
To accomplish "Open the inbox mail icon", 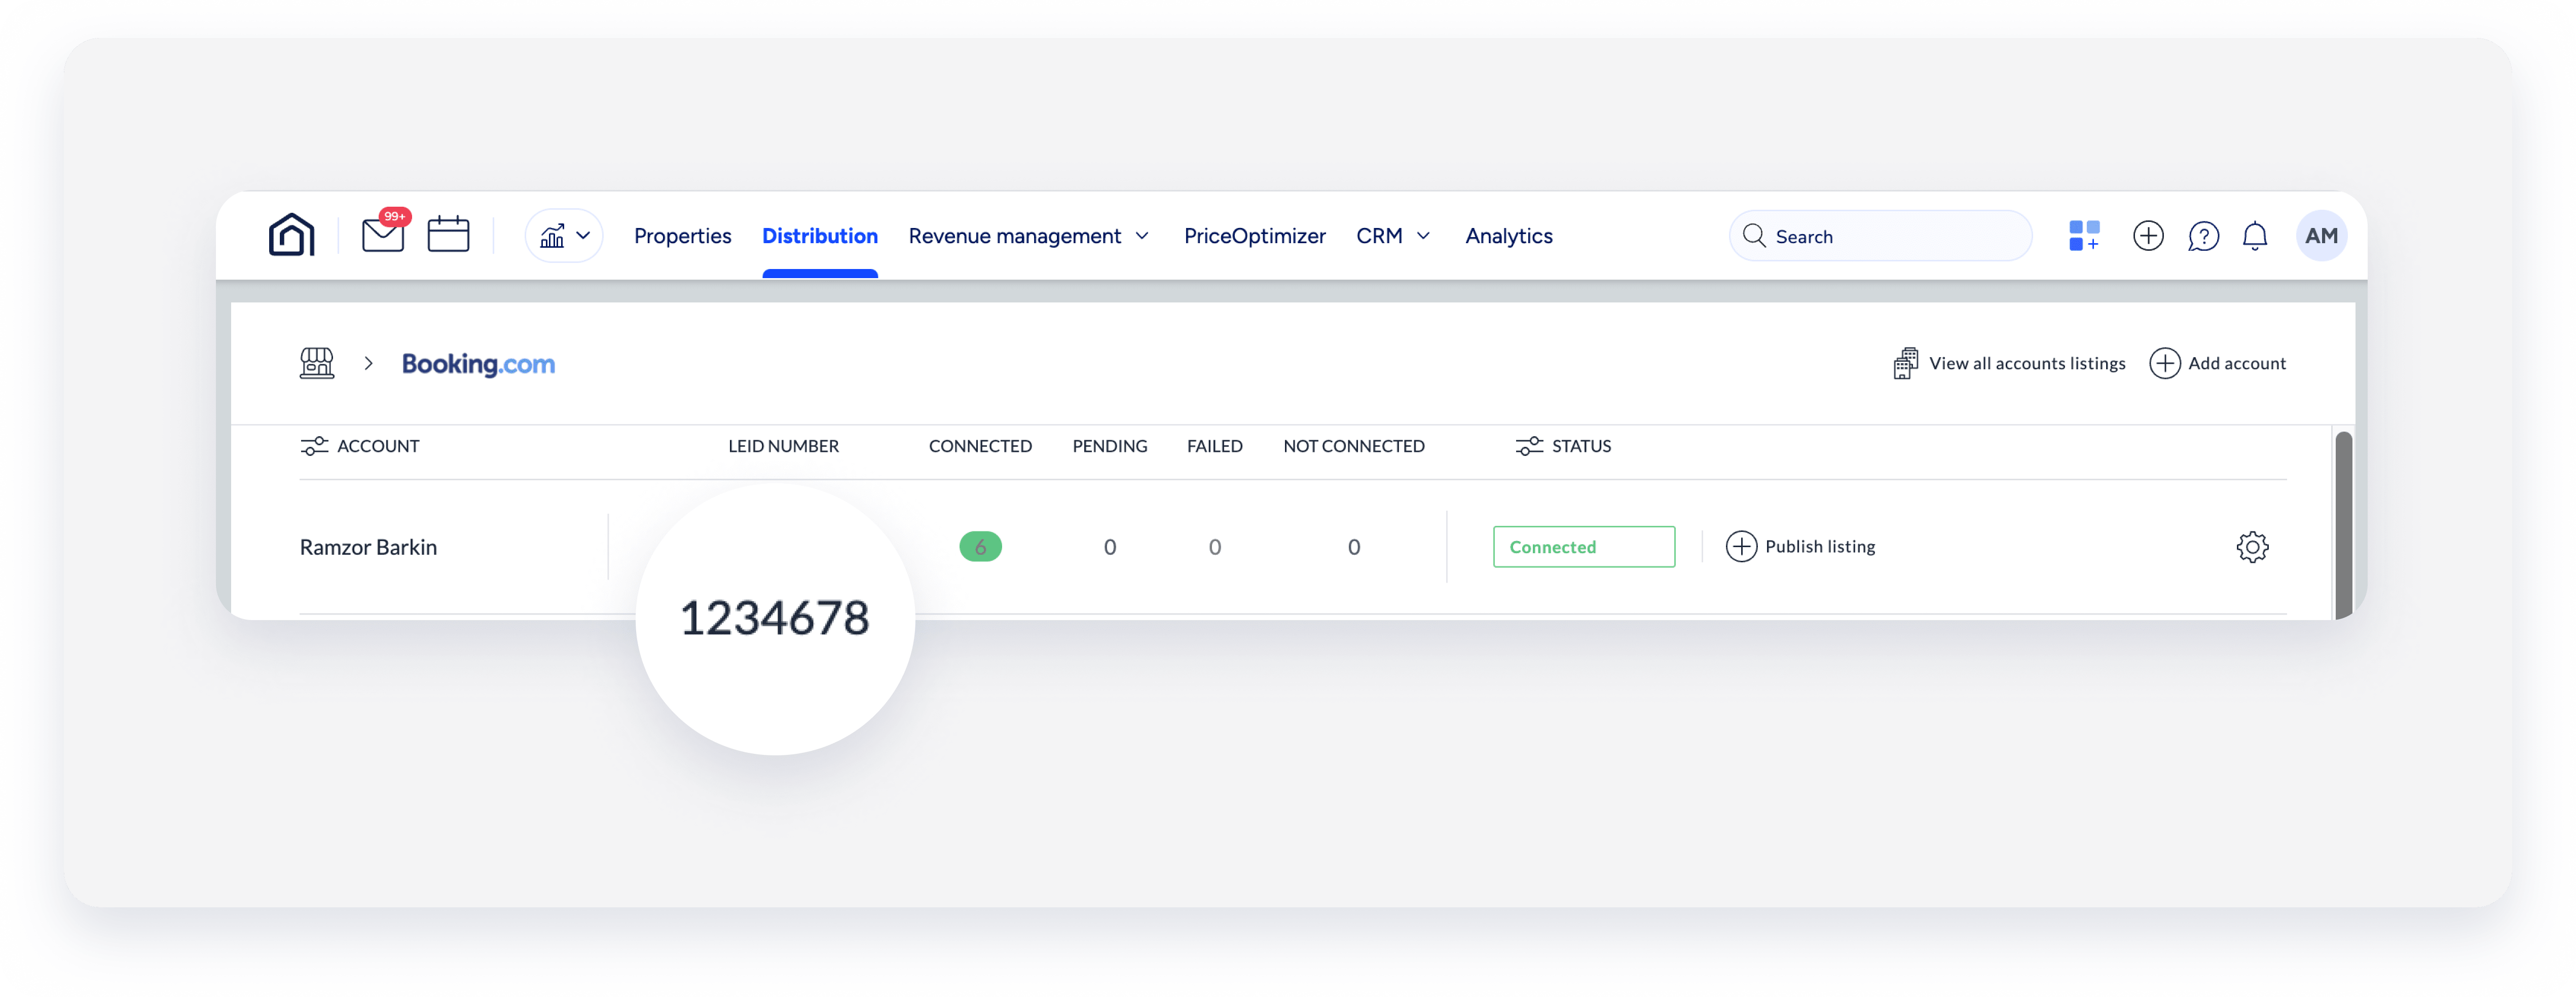I will 383,235.
